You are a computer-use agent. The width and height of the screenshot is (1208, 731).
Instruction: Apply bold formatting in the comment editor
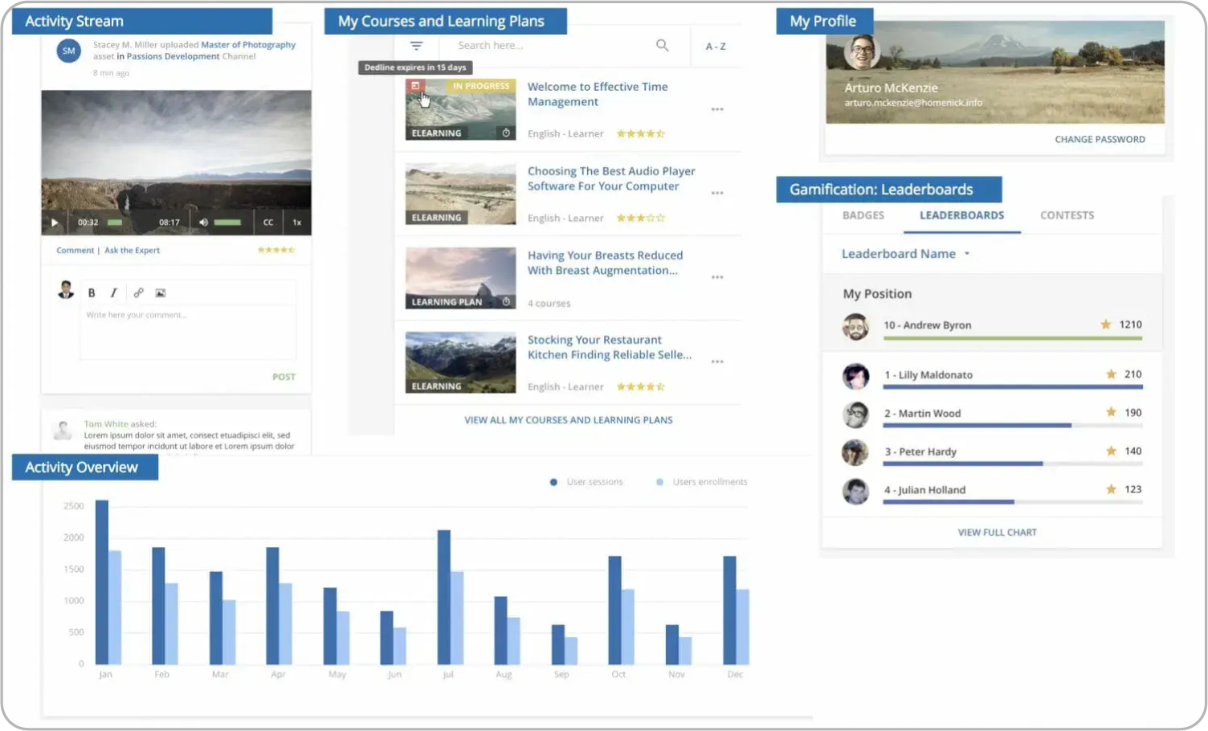[92, 293]
